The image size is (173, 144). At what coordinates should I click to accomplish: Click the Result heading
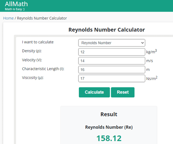(109, 114)
